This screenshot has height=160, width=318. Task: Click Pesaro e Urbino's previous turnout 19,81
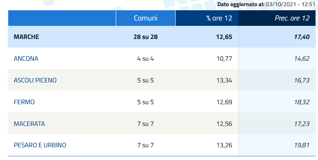(302, 145)
